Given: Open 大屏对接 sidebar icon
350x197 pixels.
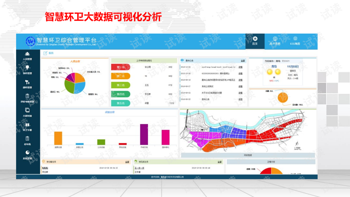Looking at the screenshot, I should pyautogui.click(x=27, y=110).
